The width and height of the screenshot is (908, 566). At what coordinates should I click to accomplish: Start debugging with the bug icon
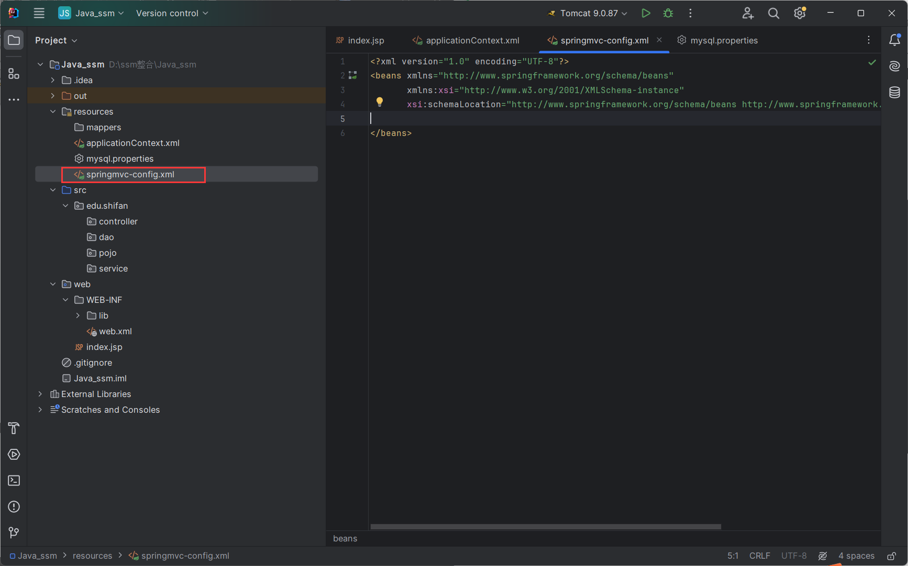tap(668, 13)
